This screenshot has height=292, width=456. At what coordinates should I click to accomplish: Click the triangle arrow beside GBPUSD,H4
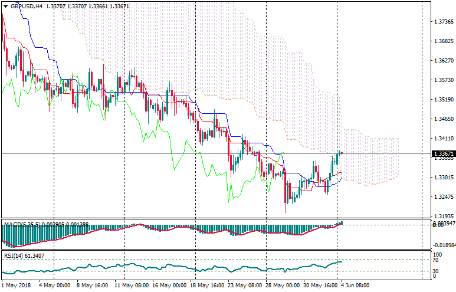[x=5, y=6]
